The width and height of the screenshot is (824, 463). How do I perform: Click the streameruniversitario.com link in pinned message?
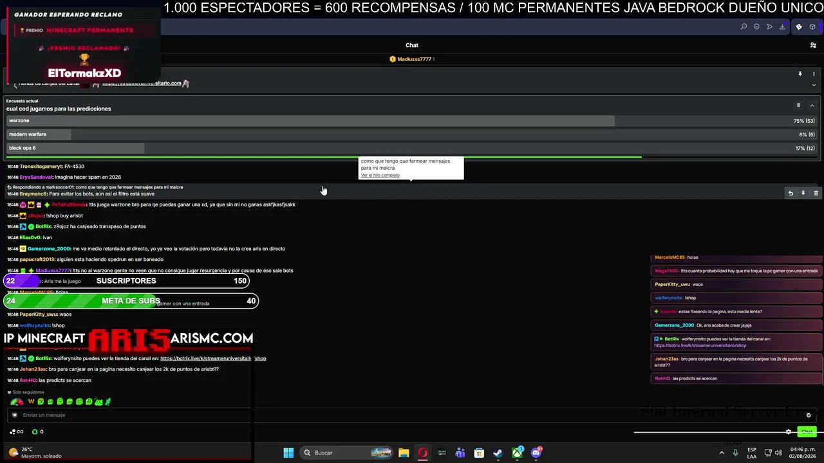pyautogui.click(x=142, y=84)
